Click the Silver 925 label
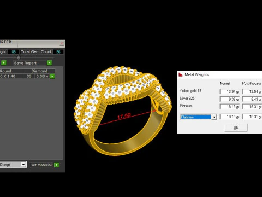Image resolution: width=262 pixels, height=197 pixels. [187, 99]
